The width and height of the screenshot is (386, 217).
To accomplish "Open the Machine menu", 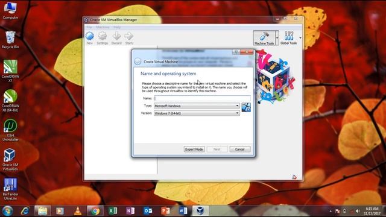I will coord(103,27).
